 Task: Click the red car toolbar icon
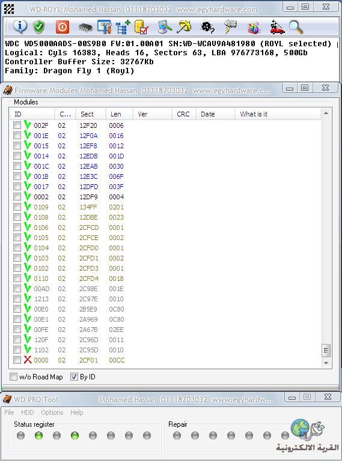(x=277, y=27)
